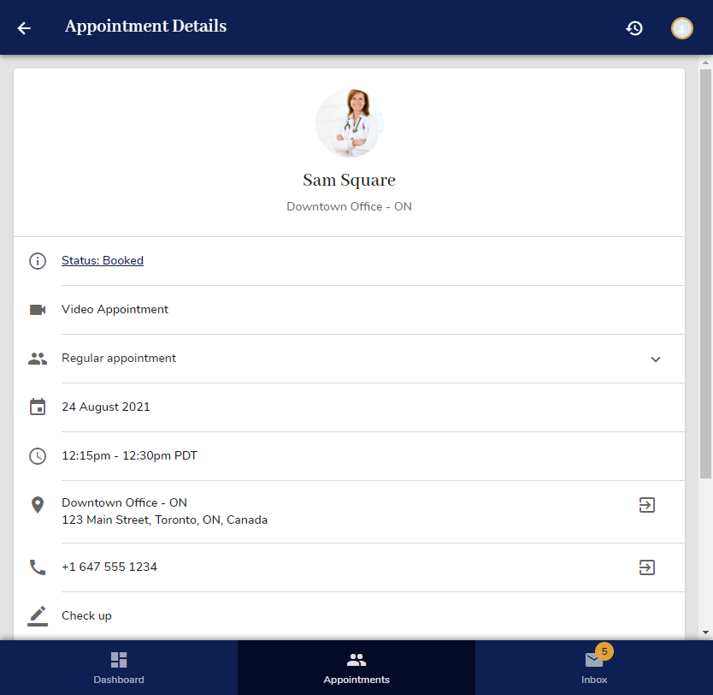Switch to the Dashboard tab
Image resolution: width=713 pixels, height=695 pixels.
(x=119, y=668)
